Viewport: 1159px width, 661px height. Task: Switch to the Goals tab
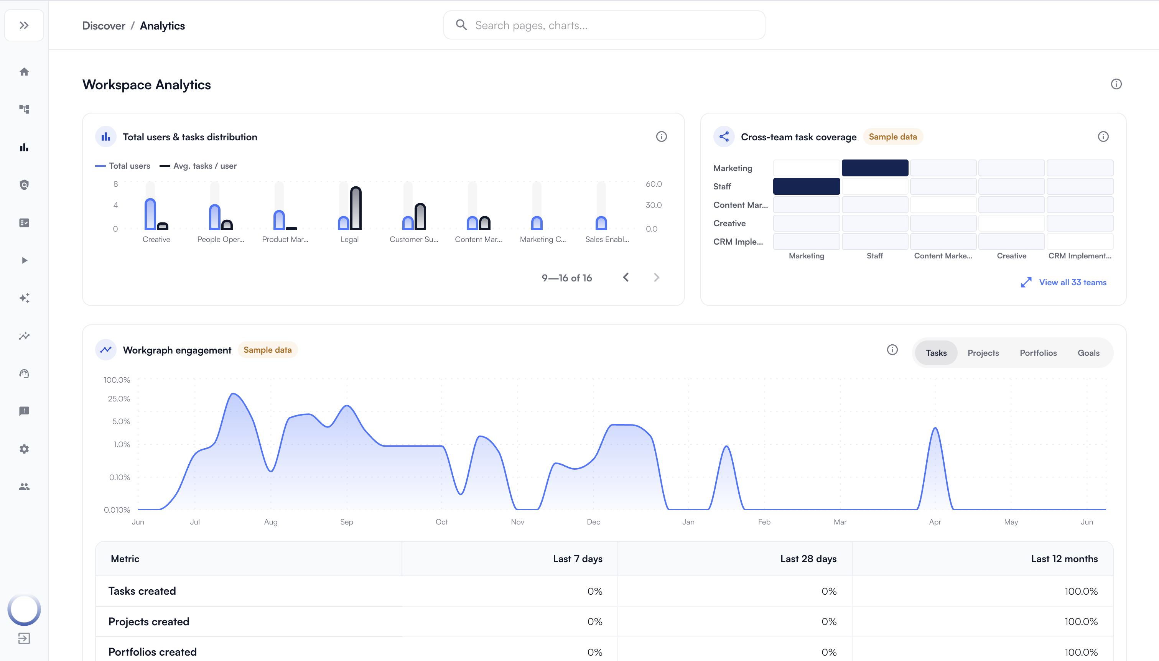click(x=1088, y=353)
